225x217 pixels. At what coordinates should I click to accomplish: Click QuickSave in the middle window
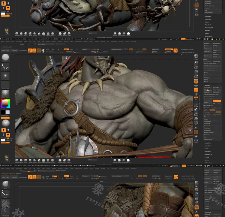pyautogui.click(x=164, y=39)
